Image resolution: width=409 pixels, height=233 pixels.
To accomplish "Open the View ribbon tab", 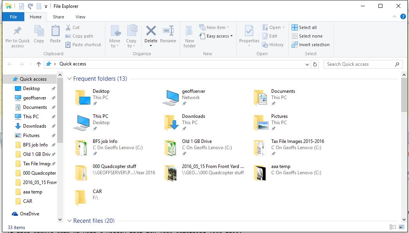I will click(x=80, y=17).
